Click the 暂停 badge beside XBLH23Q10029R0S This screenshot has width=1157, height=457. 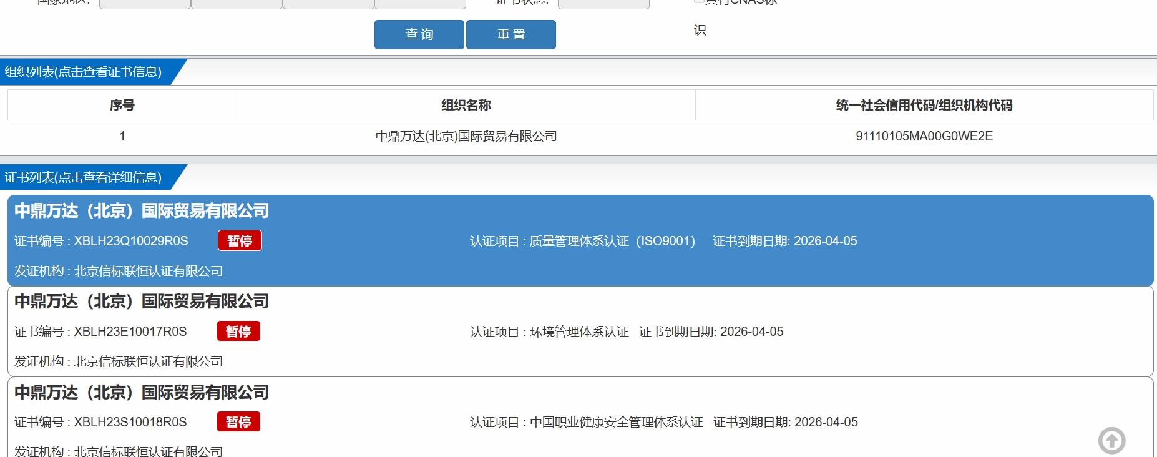pyautogui.click(x=240, y=241)
